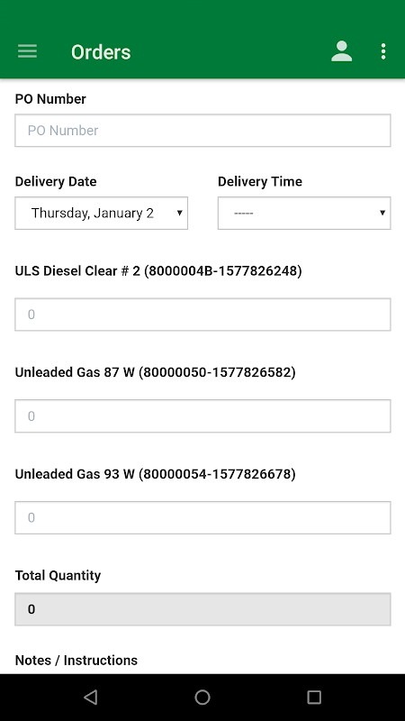This screenshot has width=405, height=721.
Task: Expand the Delivery Date dropdown
Action: click(102, 213)
